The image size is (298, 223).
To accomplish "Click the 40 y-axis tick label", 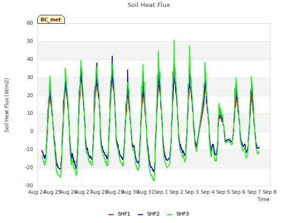I will coord(30,59).
